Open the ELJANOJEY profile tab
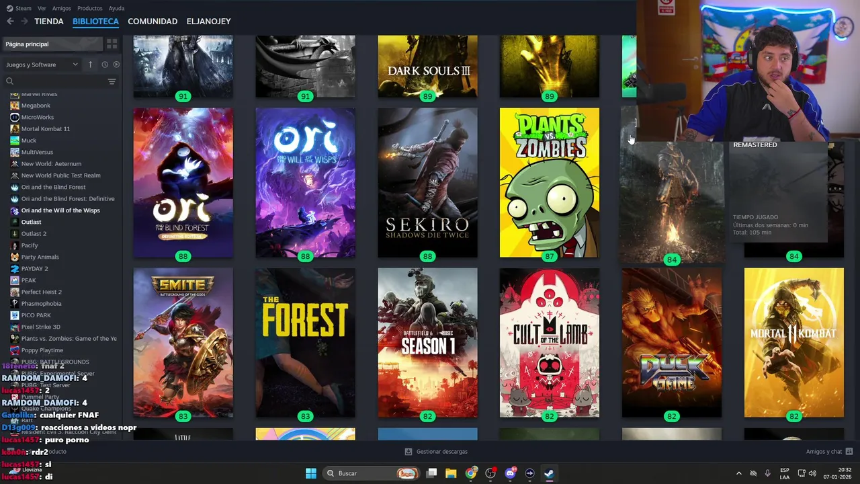Image resolution: width=860 pixels, height=484 pixels. [208, 22]
